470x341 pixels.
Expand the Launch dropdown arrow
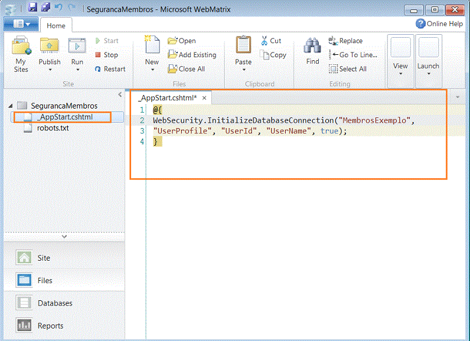click(x=429, y=74)
